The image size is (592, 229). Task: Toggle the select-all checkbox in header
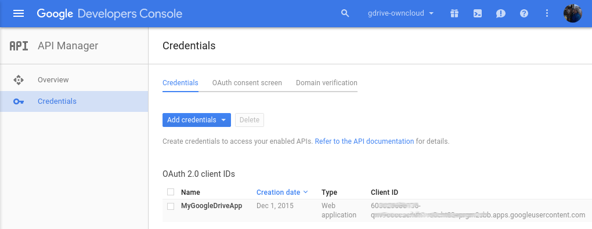171,192
